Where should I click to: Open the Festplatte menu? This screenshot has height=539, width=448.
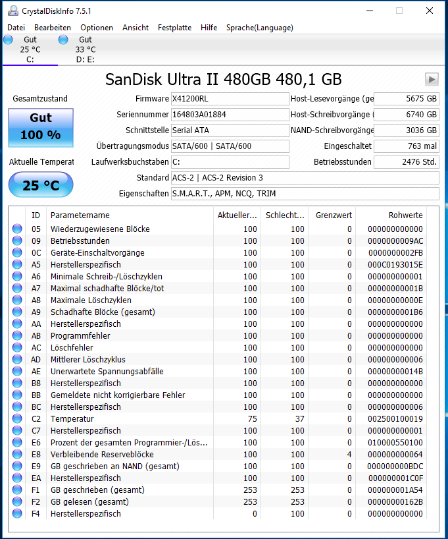pyautogui.click(x=175, y=28)
